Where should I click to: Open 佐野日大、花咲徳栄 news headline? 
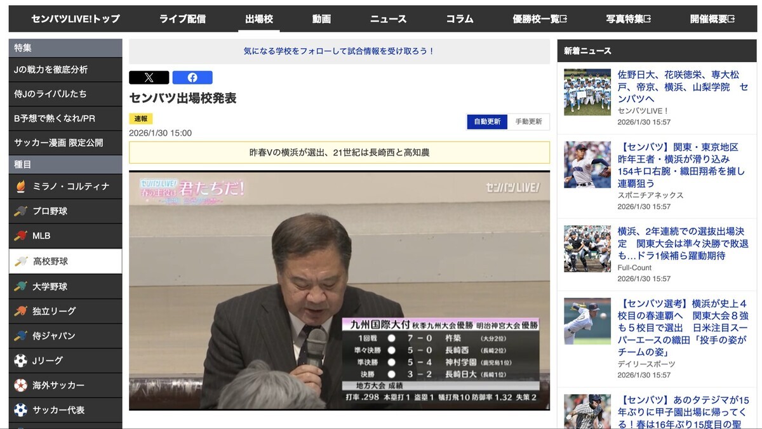tap(683, 86)
